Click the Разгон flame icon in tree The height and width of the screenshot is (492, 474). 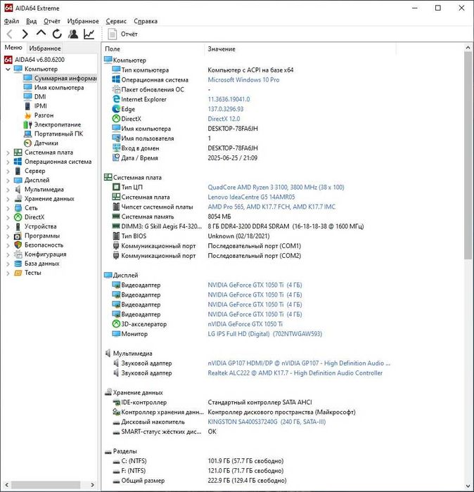pyautogui.click(x=28, y=115)
